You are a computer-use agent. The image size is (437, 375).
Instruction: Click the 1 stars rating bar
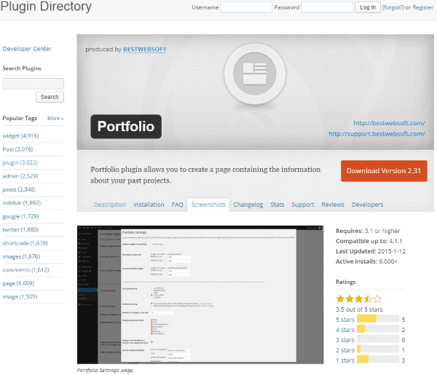pos(378,359)
